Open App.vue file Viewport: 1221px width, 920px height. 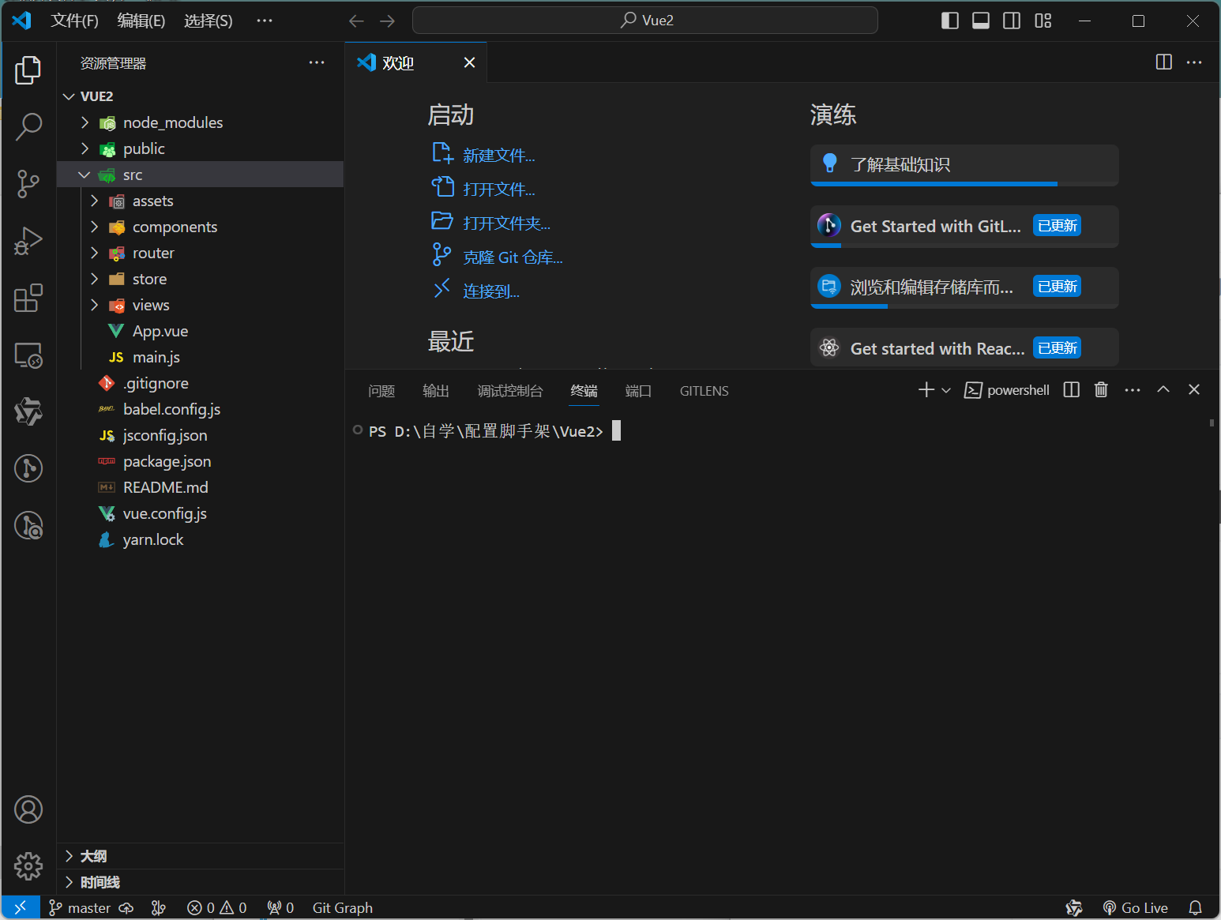pos(201,331)
